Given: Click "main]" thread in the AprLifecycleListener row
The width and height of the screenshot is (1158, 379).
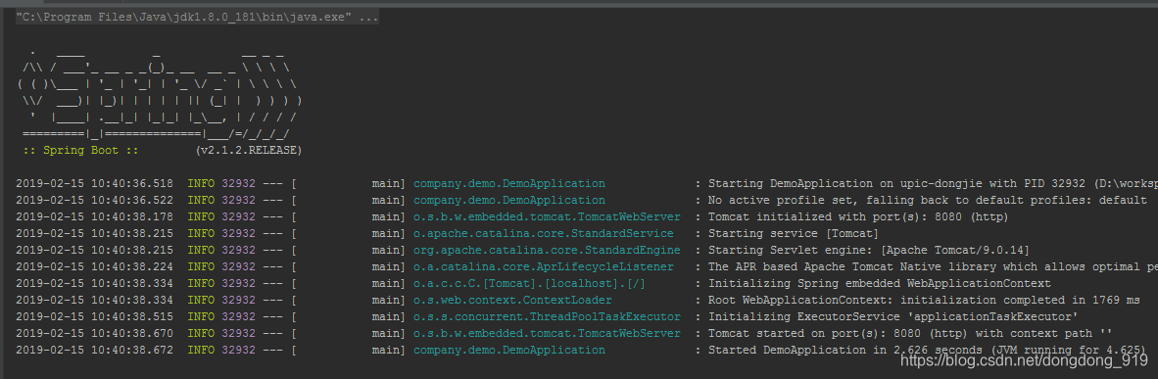Looking at the screenshot, I should click(389, 266).
